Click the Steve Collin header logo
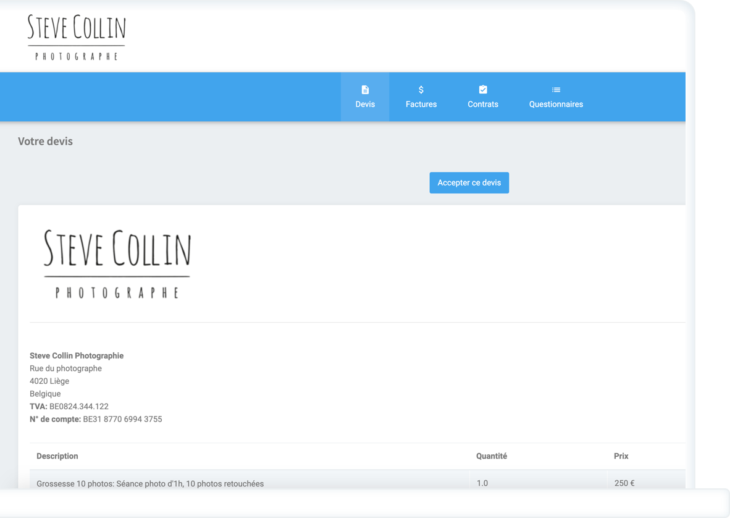This screenshot has width=730, height=518. click(x=77, y=37)
